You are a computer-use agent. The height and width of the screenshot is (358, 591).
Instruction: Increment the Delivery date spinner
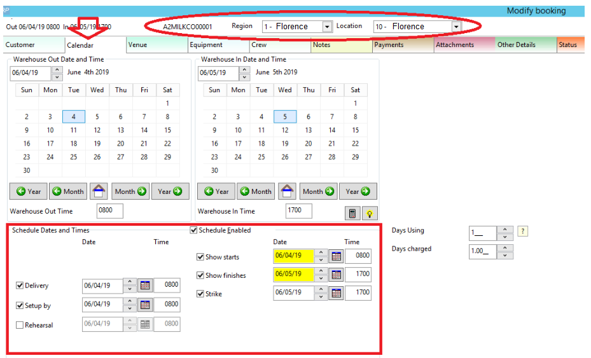130,282
